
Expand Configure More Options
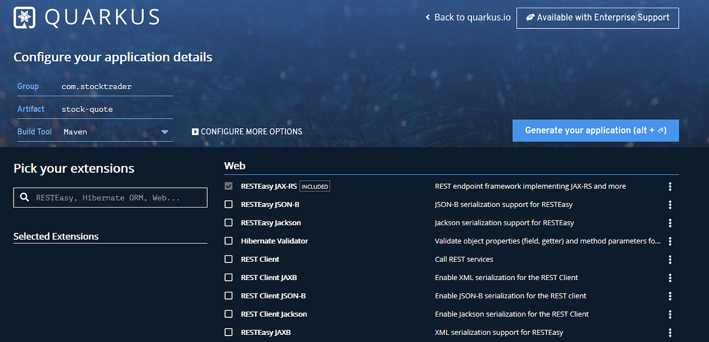[x=247, y=131]
